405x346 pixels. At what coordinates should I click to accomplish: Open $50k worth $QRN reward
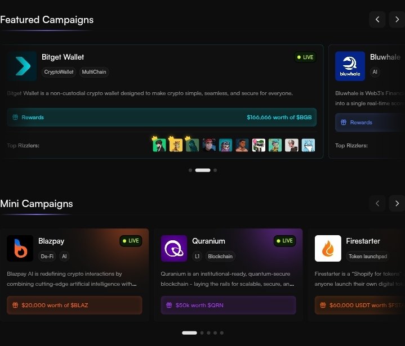click(x=228, y=305)
